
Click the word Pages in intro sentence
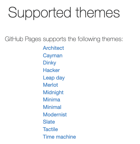pyautogui.click(x=33, y=39)
